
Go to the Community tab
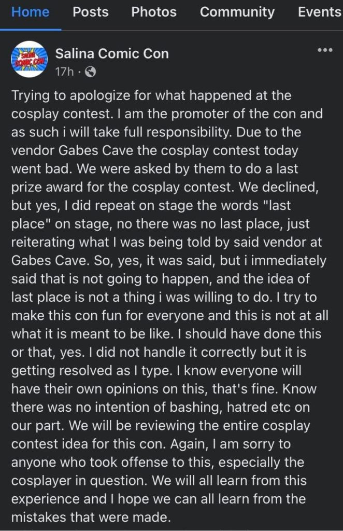point(237,12)
